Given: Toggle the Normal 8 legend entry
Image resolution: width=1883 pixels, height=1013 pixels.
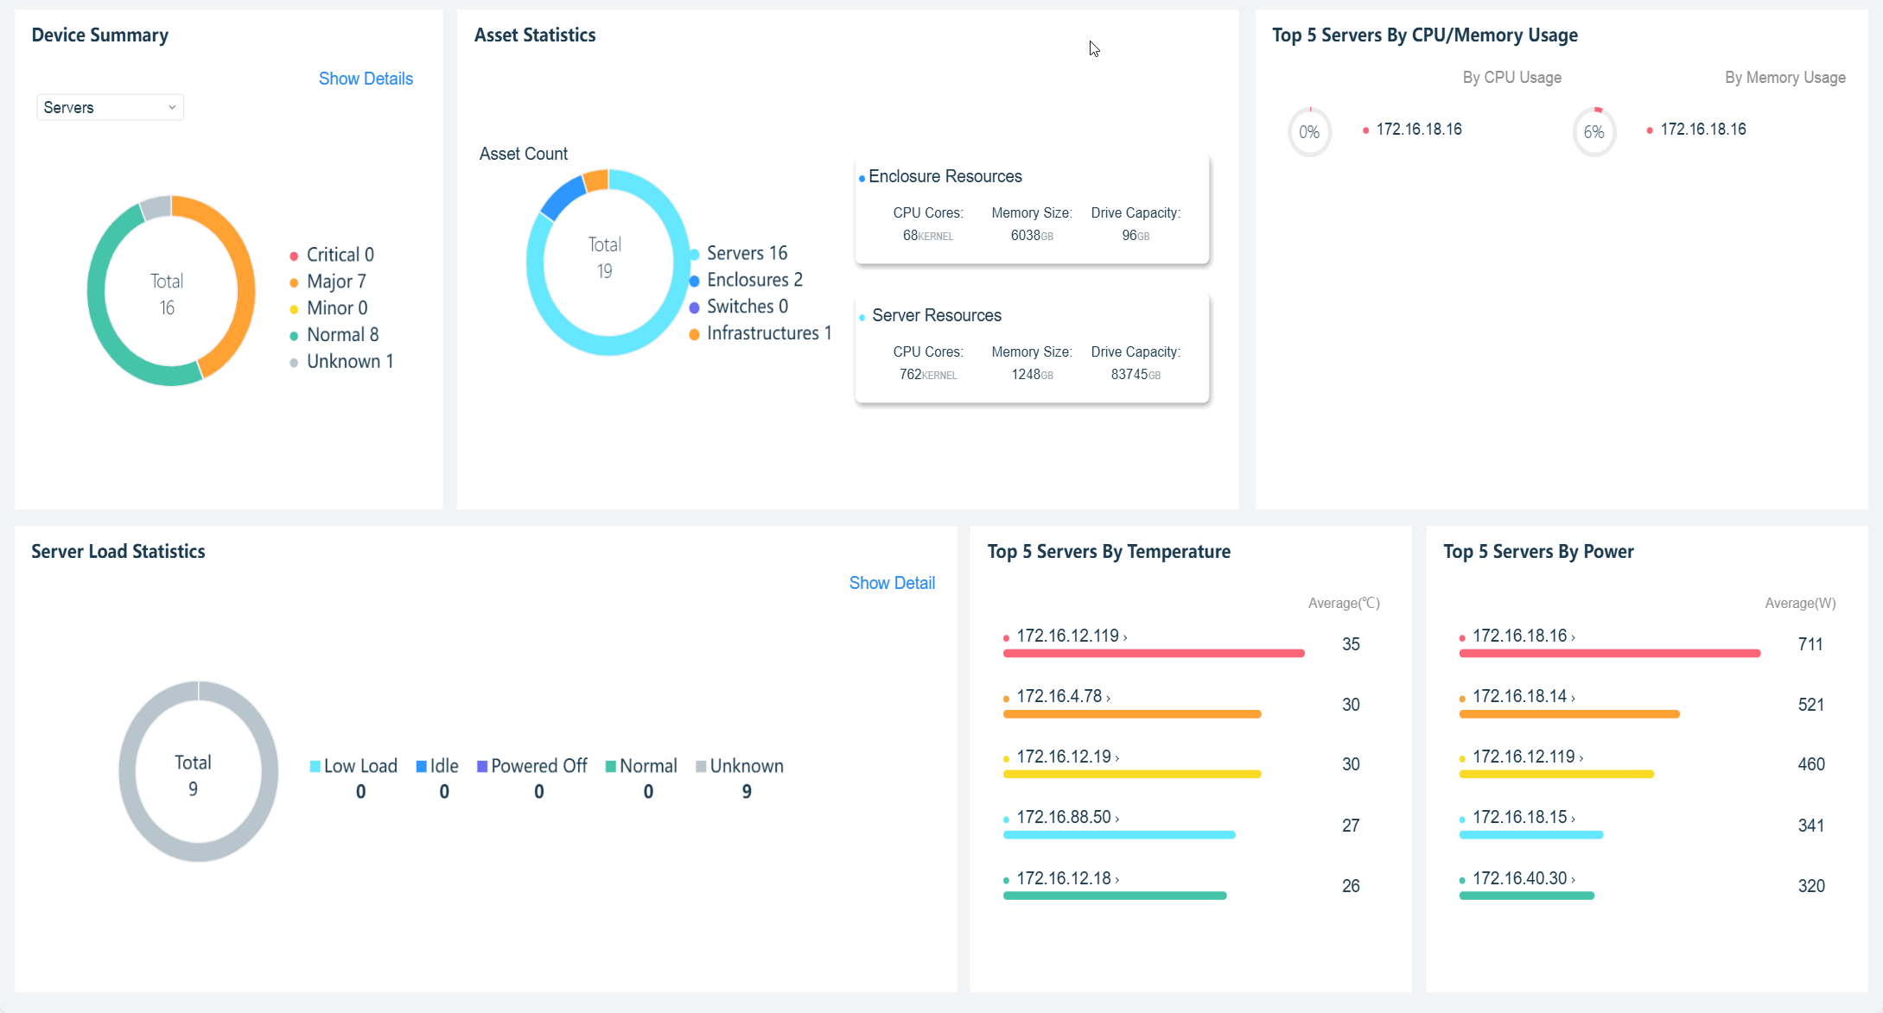Looking at the screenshot, I should coord(334,335).
